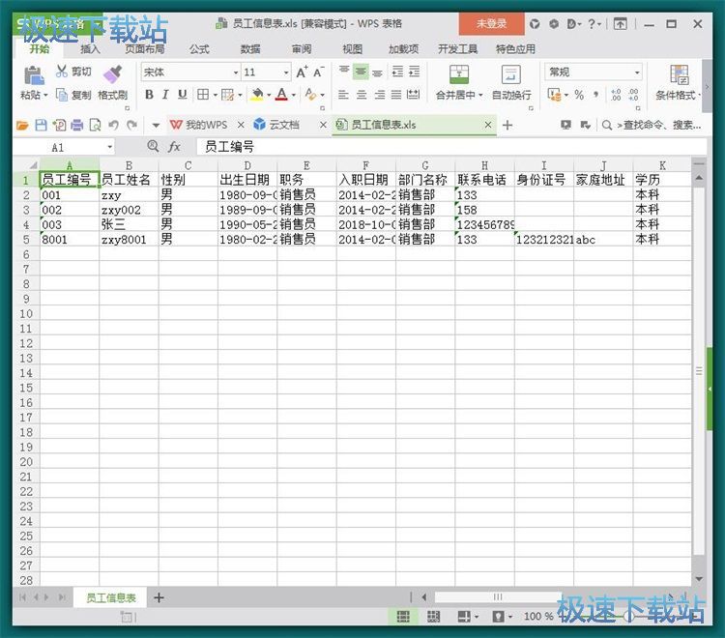Click the Print icon in quick toolbar
Viewport: 725px width, 638px height.
tap(77, 125)
